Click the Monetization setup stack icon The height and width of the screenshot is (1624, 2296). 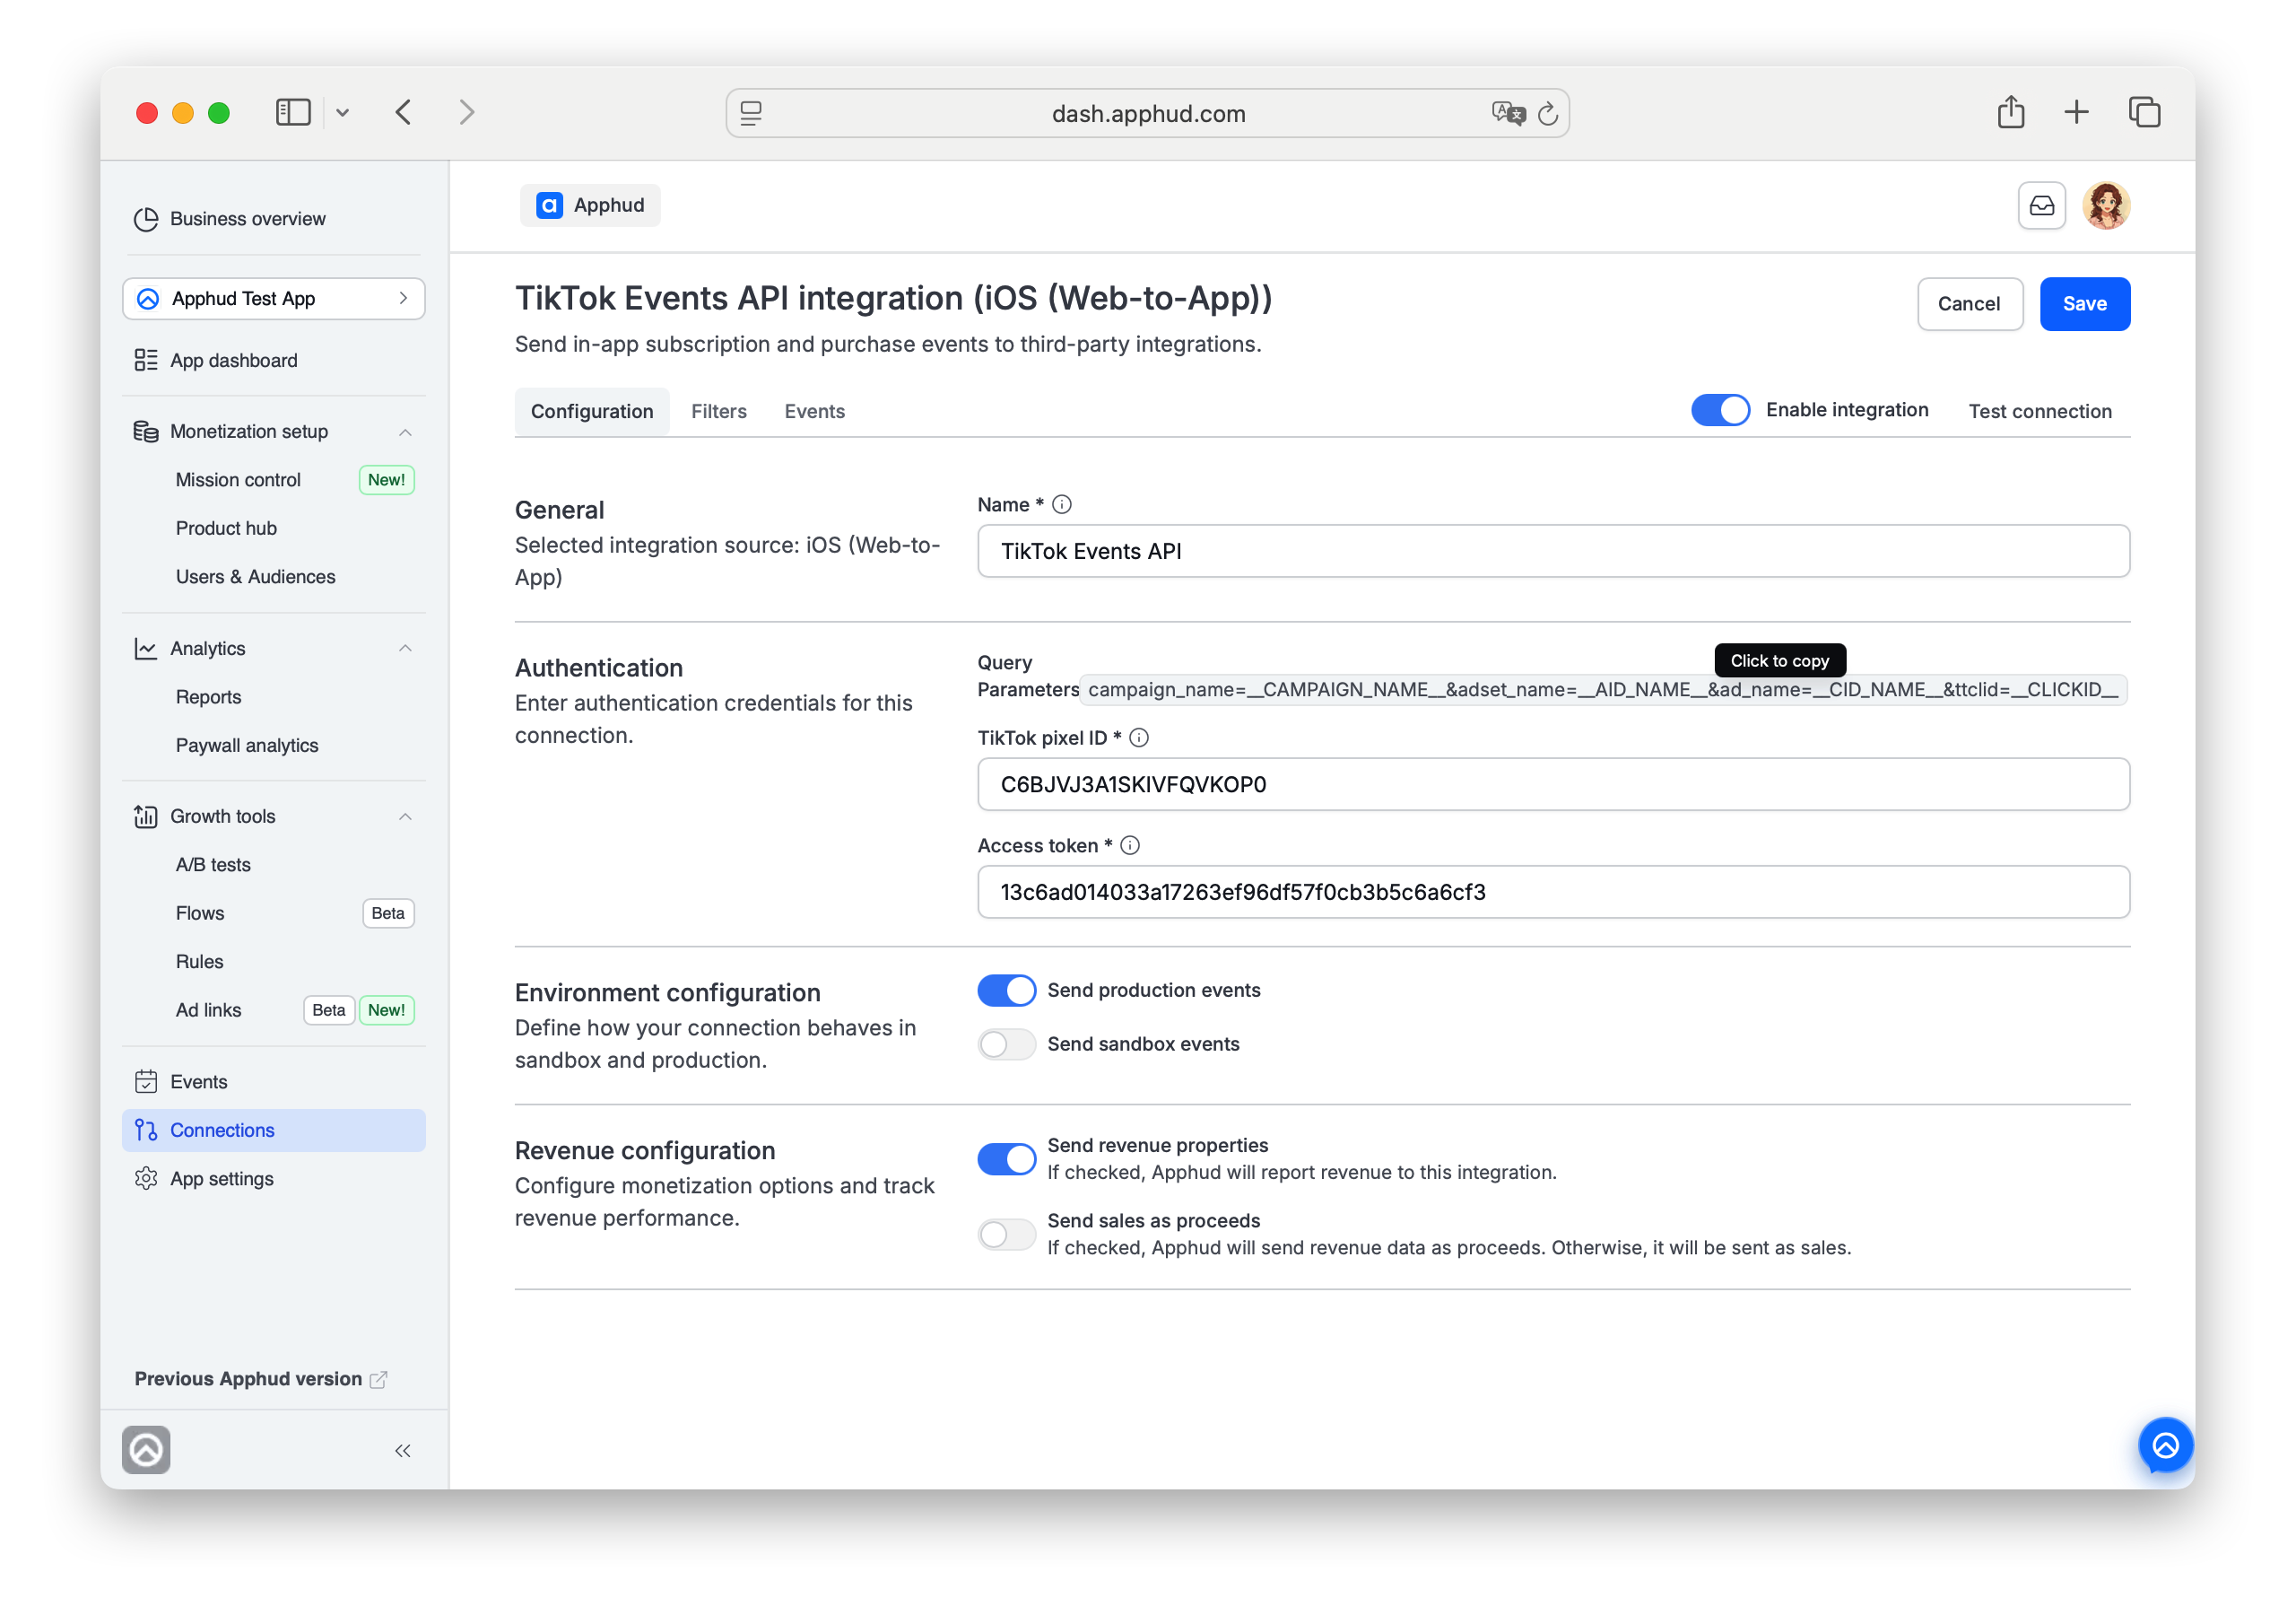(x=146, y=432)
